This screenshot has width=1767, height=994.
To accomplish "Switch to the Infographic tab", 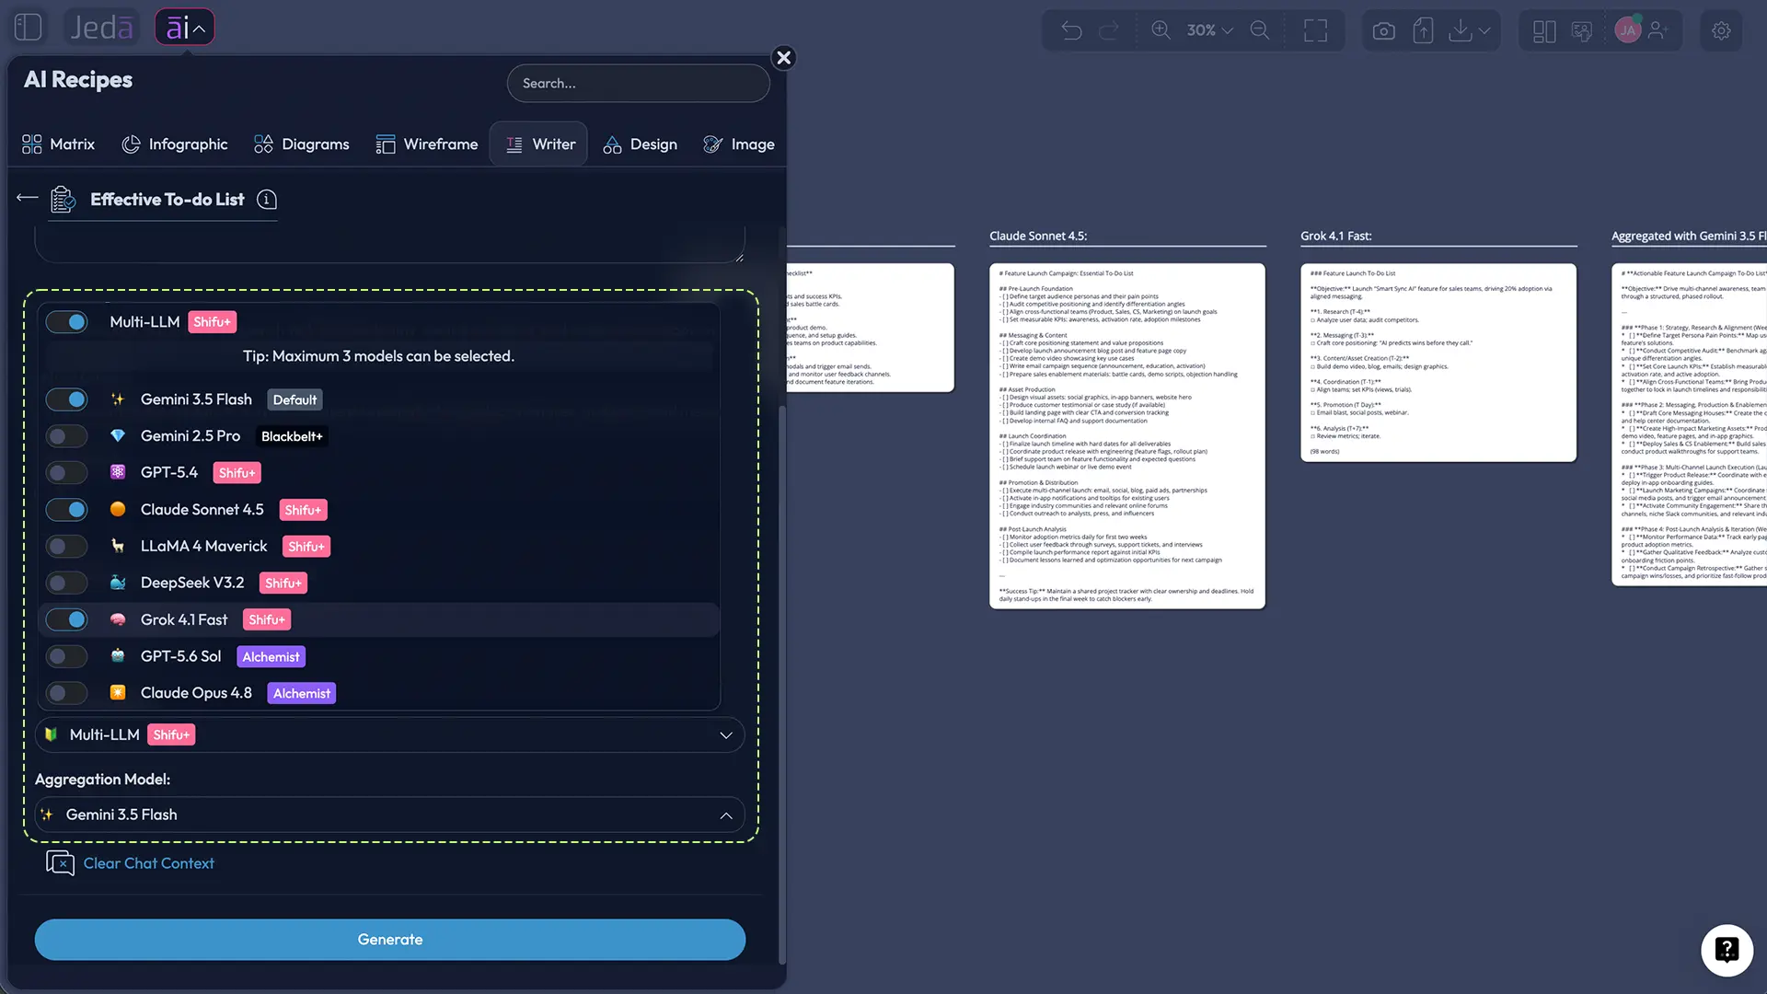I will [175, 144].
